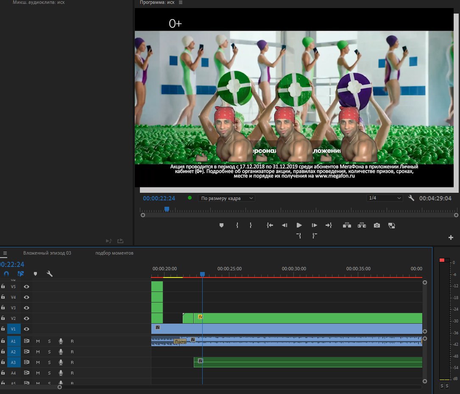Screen dimensions: 460x394
Task: Open Program panel menu icon
Action: tap(181, 3)
